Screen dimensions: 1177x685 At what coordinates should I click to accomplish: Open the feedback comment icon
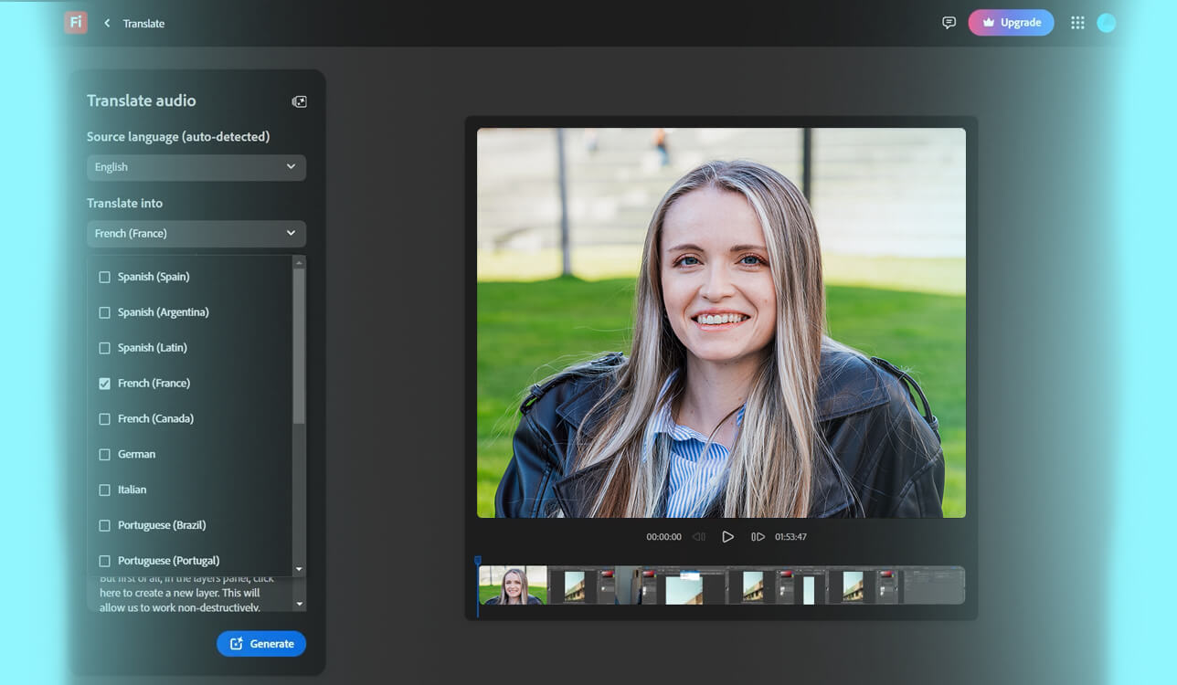coord(949,22)
